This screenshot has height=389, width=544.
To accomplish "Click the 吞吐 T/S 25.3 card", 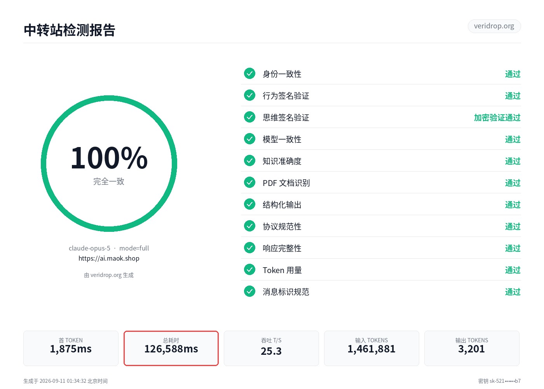I will (271, 348).
